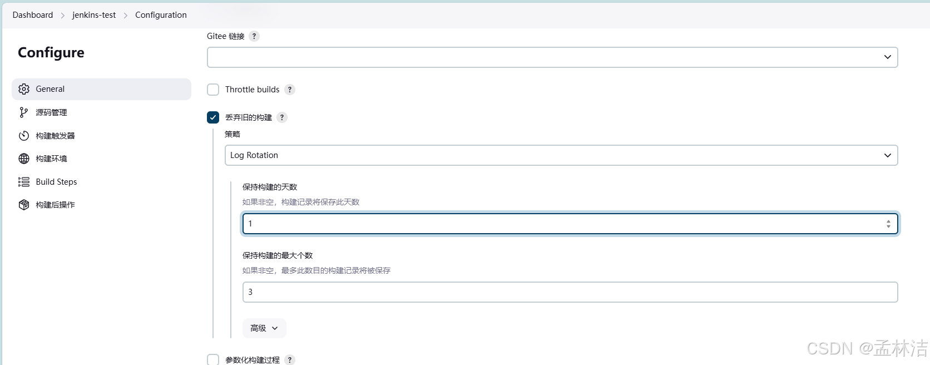Click the hint 如果非空，构建记录将保存此天数
The image size is (930, 365).
301,202
